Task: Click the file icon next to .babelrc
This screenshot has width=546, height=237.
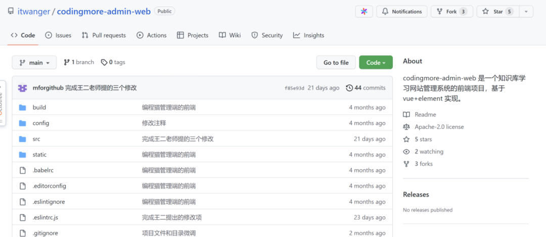Action: pyautogui.click(x=23, y=170)
